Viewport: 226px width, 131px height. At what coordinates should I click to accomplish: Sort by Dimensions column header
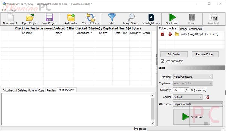83,33
